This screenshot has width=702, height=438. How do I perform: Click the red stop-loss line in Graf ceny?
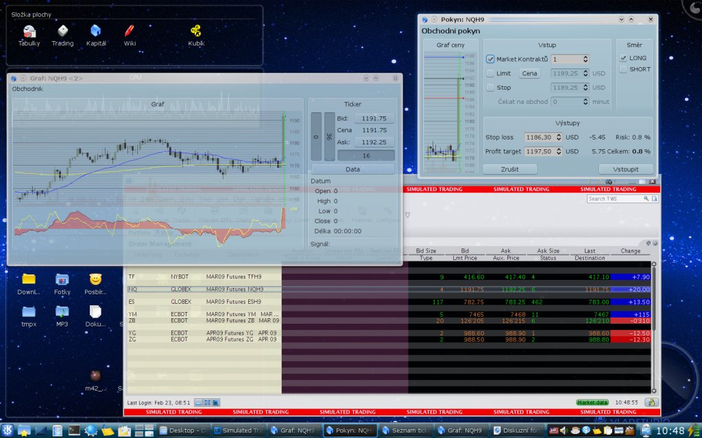pos(444,98)
